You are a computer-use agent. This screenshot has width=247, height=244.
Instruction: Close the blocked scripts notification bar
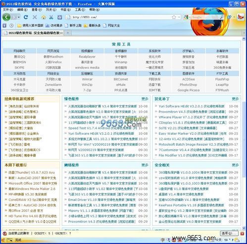coord(242,233)
